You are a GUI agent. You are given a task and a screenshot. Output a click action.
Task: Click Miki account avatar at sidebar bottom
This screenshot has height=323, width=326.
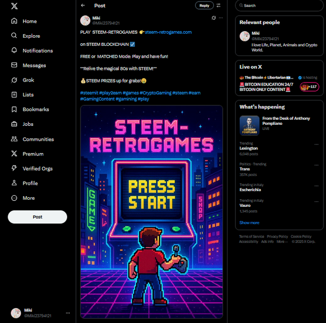tap(16, 313)
